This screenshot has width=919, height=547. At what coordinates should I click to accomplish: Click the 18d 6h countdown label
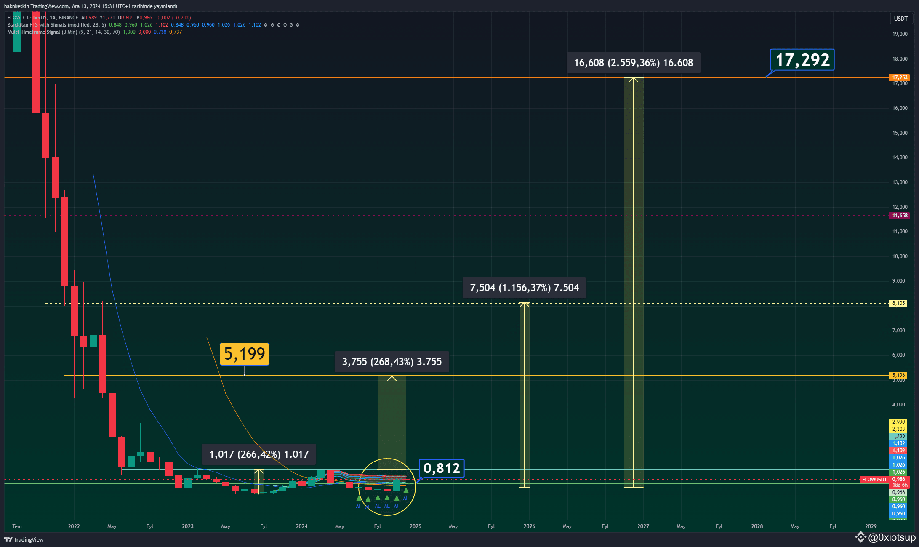tap(899, 485)
